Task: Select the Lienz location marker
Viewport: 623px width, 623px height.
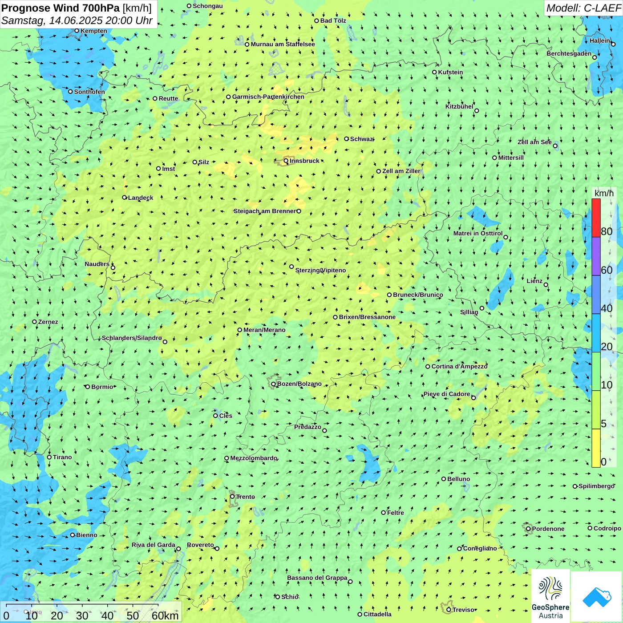Action: click(546, 285)
